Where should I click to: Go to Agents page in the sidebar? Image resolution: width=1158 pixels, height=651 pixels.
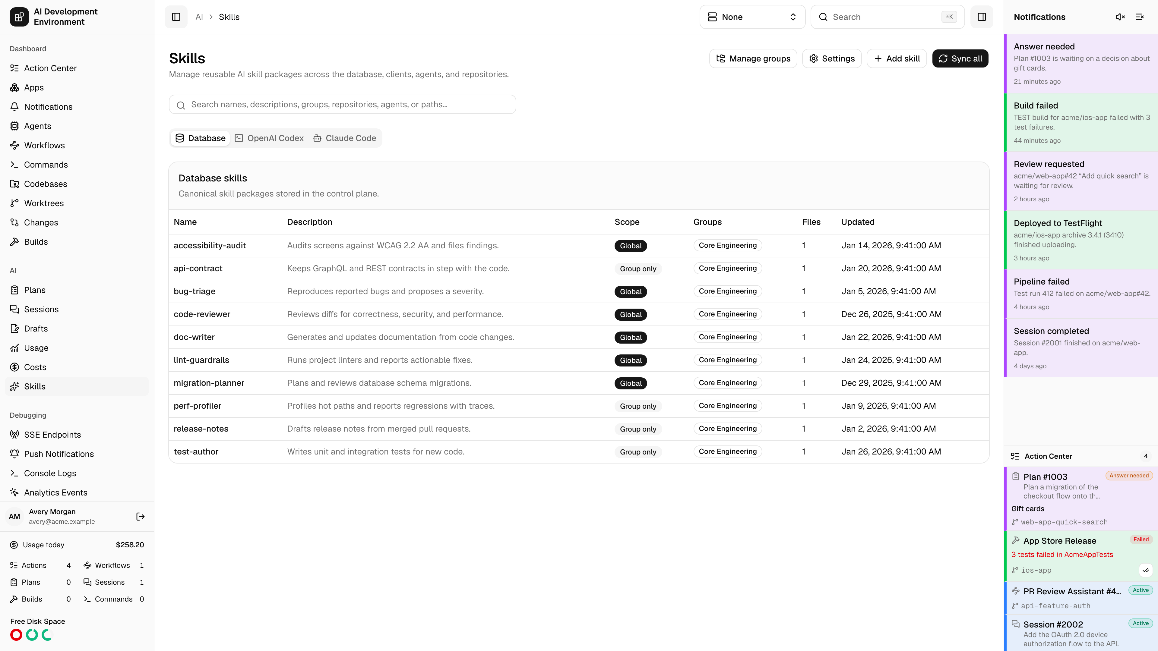tap(77, 126)
